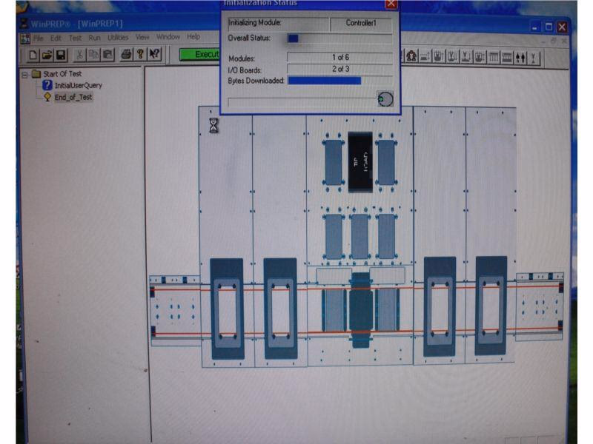This screenshot has height=444, width=593.
Task: Select End_of_Test in the test tree
Action: coord(73,98)
